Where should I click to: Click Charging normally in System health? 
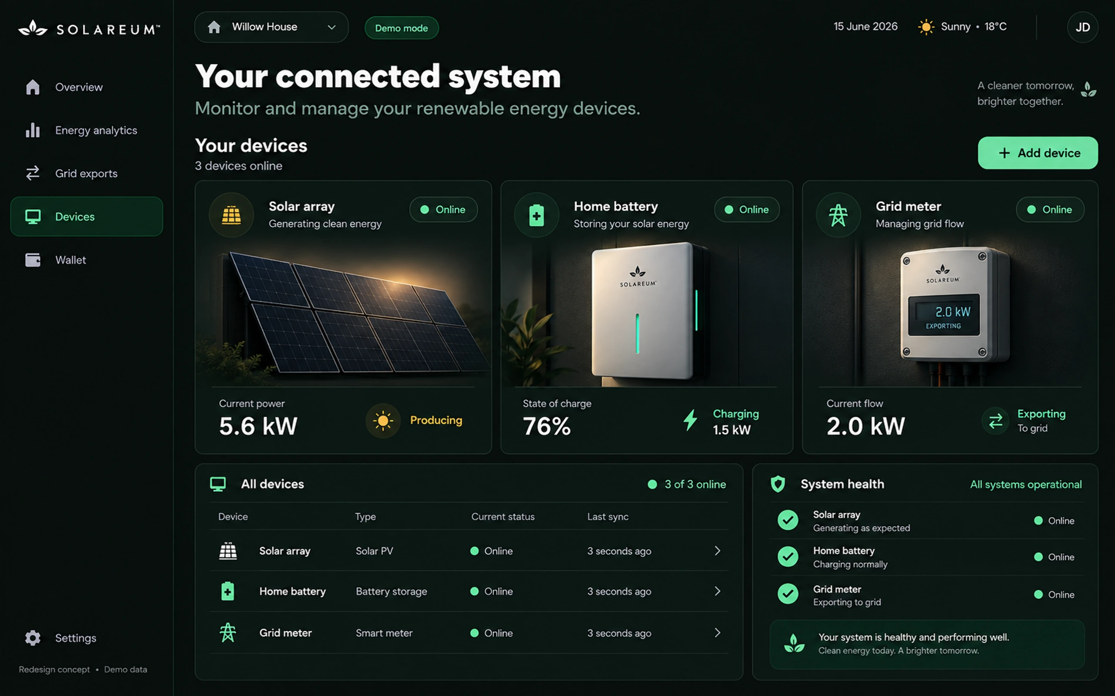pos(850,564)
